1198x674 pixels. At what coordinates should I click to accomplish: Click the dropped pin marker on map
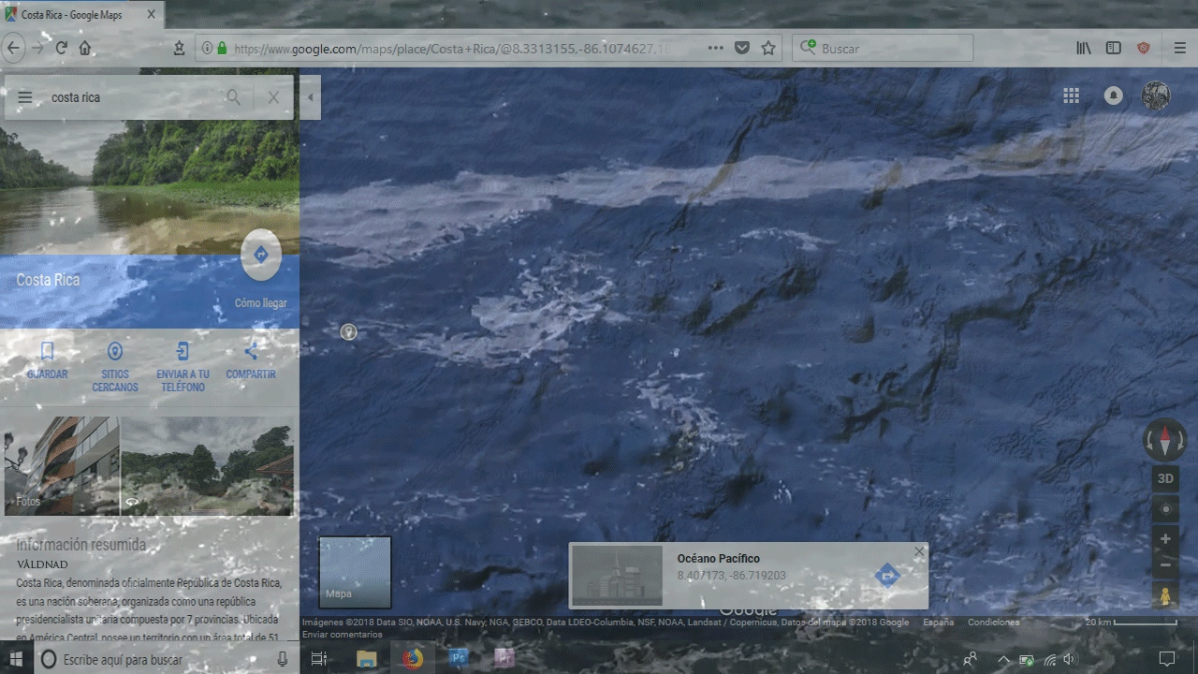(348, 331)
